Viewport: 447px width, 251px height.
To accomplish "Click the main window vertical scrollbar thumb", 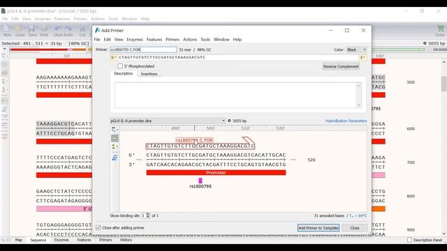I will tap(444, 84).
